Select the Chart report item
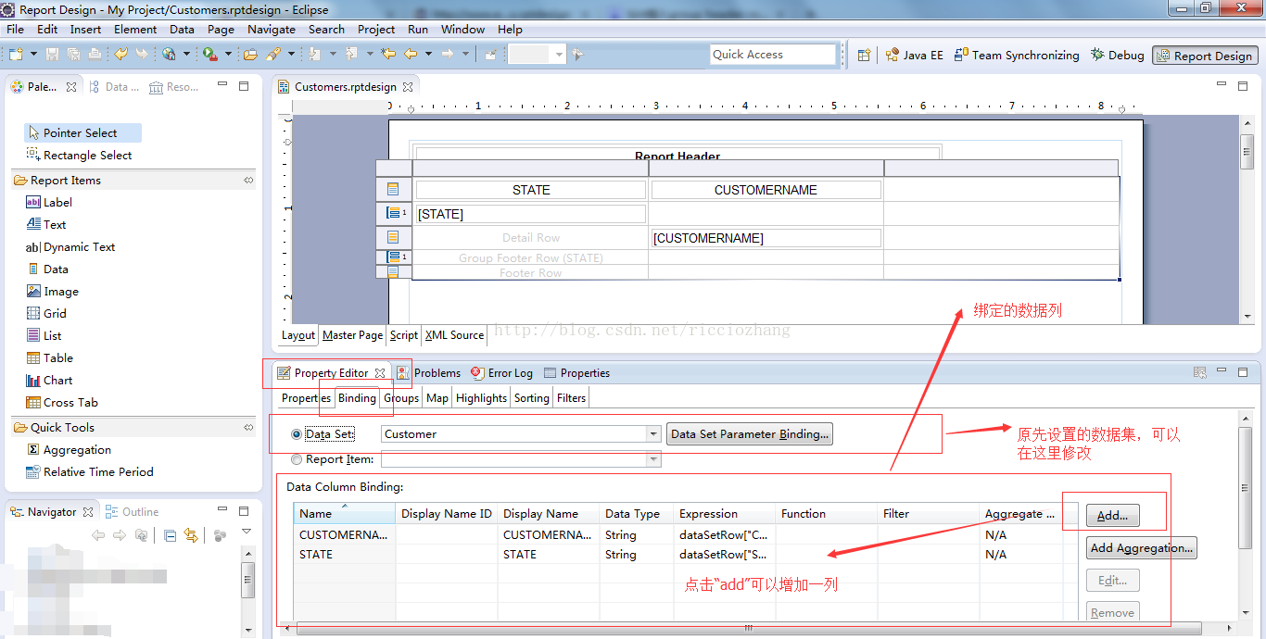The image size is (1266, 639). coord(49,380)
